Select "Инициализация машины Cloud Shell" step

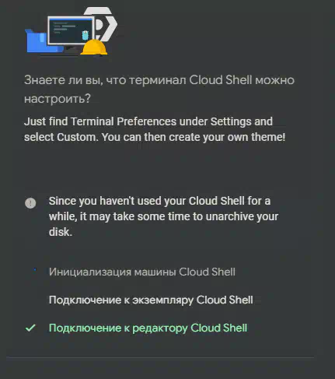tap(142, 272)
